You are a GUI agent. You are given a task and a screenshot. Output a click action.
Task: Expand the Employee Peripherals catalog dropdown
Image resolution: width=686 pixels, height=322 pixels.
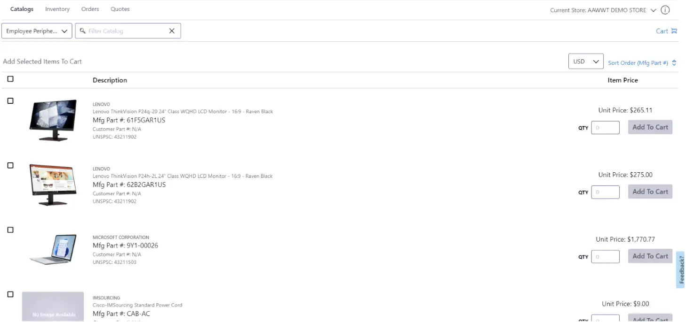(x=37, y=31)
